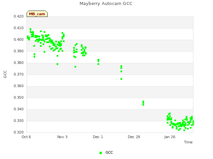Click the 0.370 y-axis tick label

pyautogui.click(x=19, y=74)
